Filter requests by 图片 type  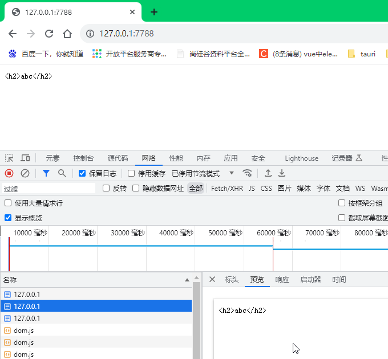coord(284,189)
